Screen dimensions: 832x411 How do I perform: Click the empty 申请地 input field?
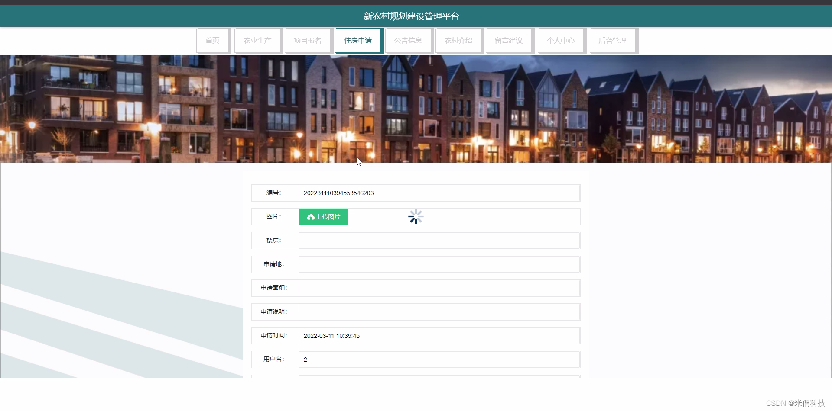click(x=439, y=264)
